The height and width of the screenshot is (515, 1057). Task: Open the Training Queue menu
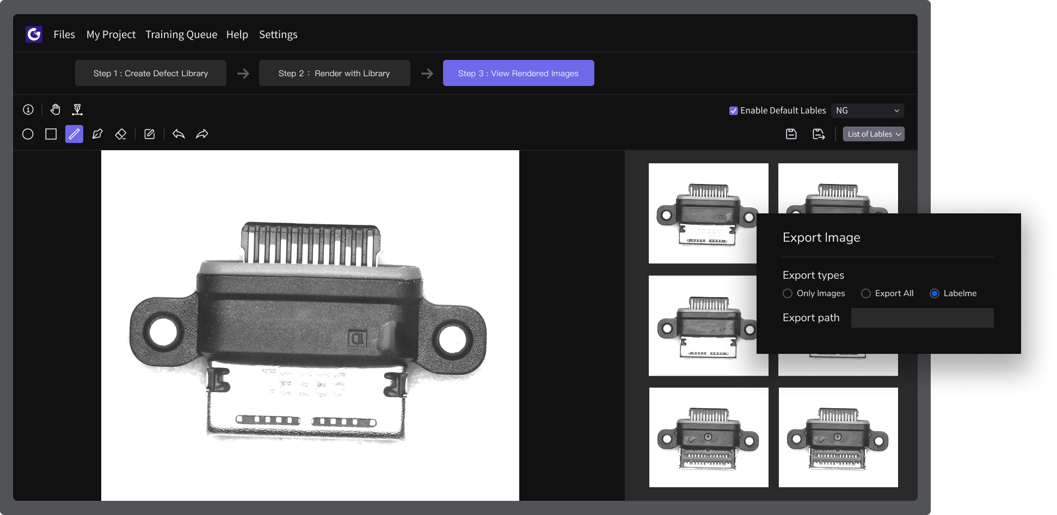pos(181,34)
